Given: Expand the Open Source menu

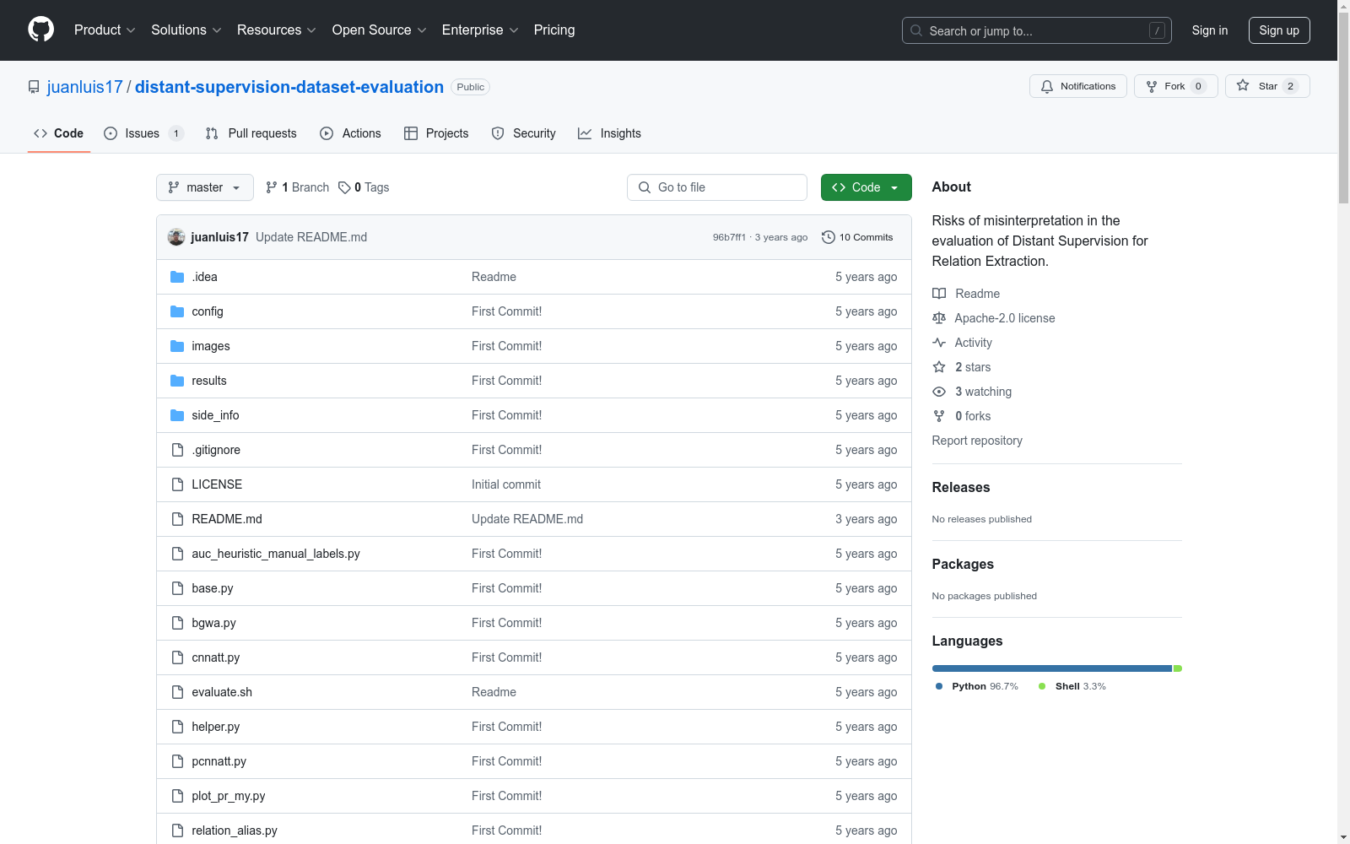Looking at the screenshot, I should point(380,30).
